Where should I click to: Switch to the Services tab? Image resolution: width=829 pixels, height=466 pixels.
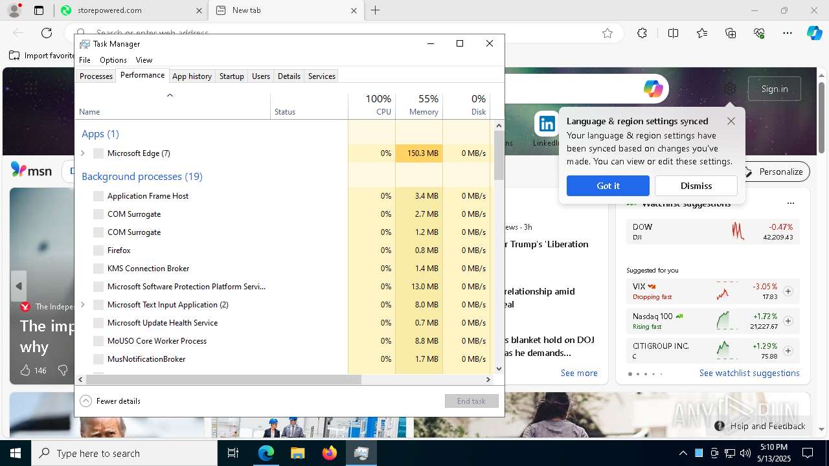(322, 76)
